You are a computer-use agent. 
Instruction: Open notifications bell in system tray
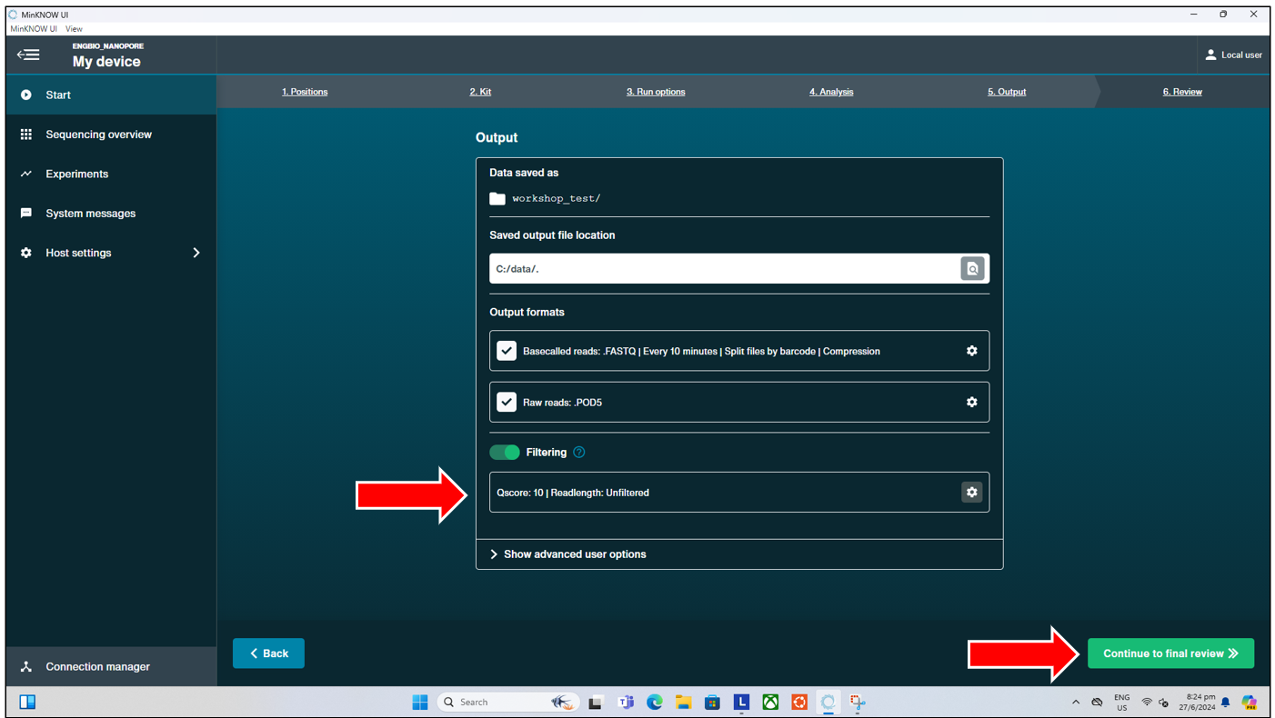[1226, 702]
